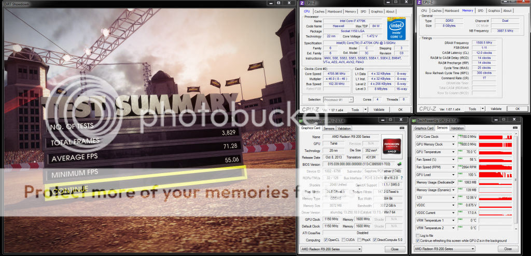
Task: Click the BIOS save icon next to BIOS Version
Action: (399, 164)
